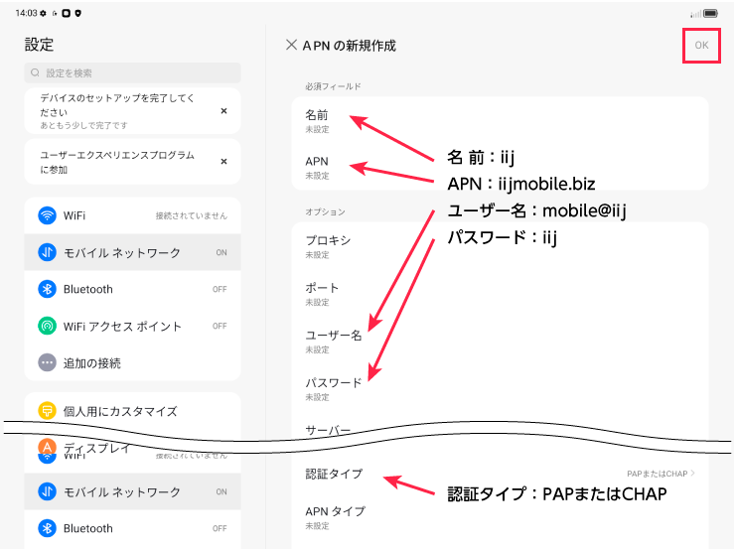This screenshot has height=551, width=735.
Task: Click the 14:03 clock
Action: [26, 13]
